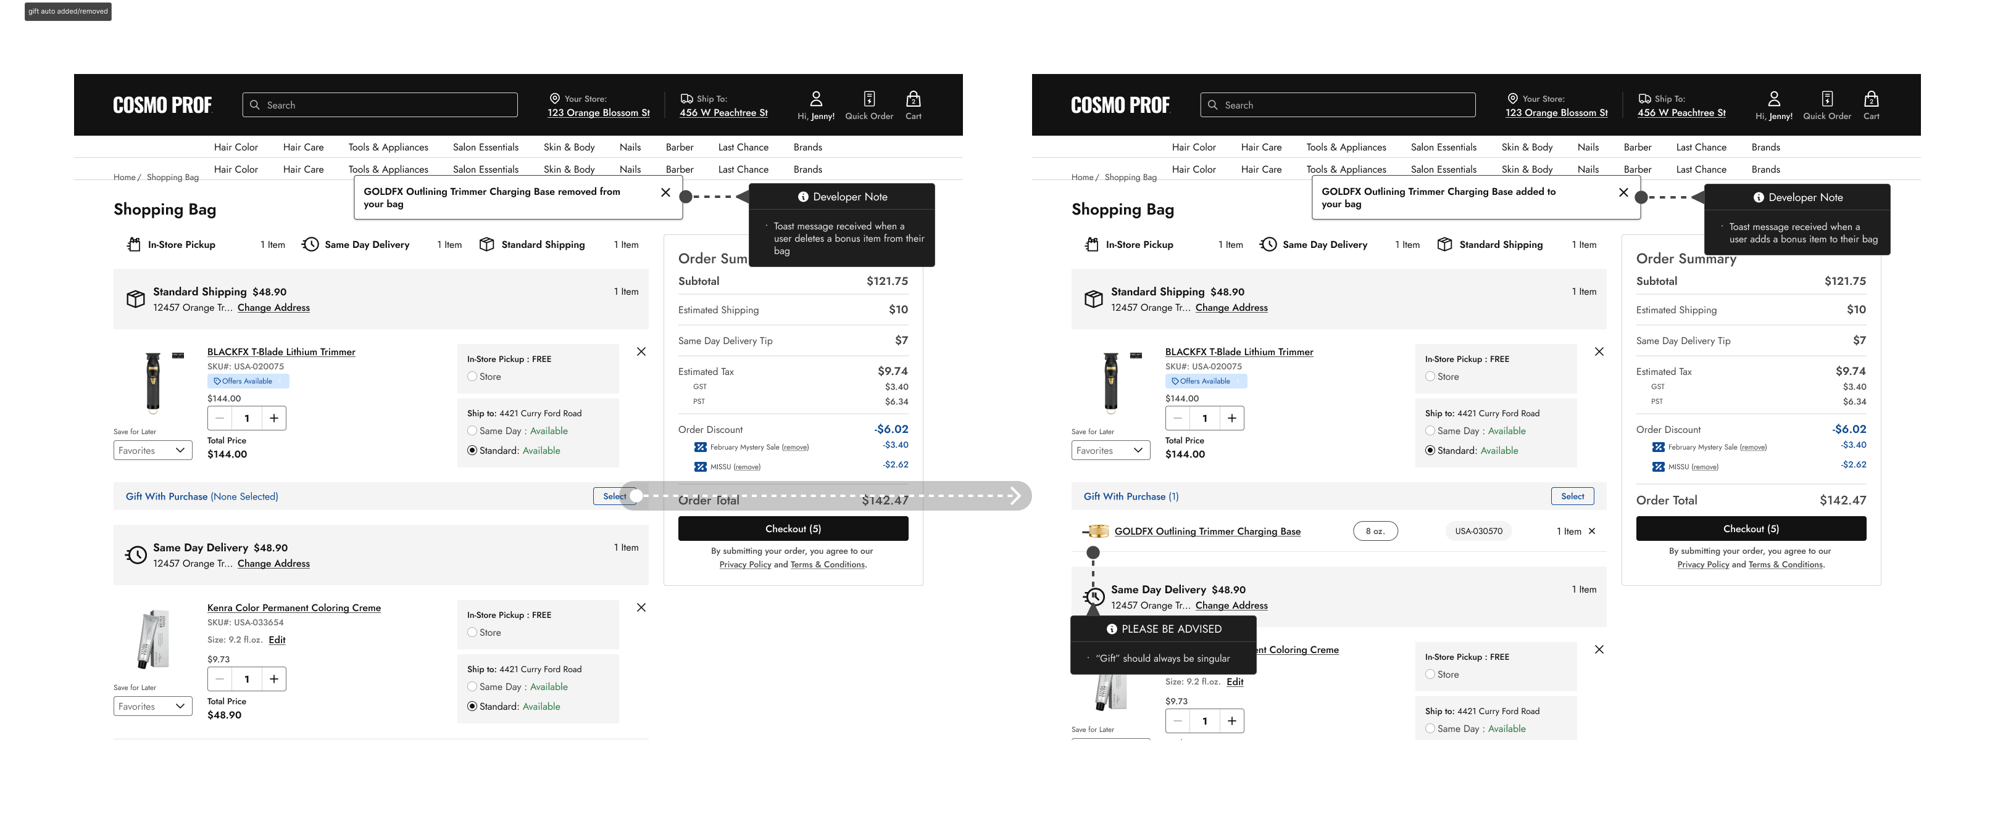Click the search field in left mockup

(380, 105)
